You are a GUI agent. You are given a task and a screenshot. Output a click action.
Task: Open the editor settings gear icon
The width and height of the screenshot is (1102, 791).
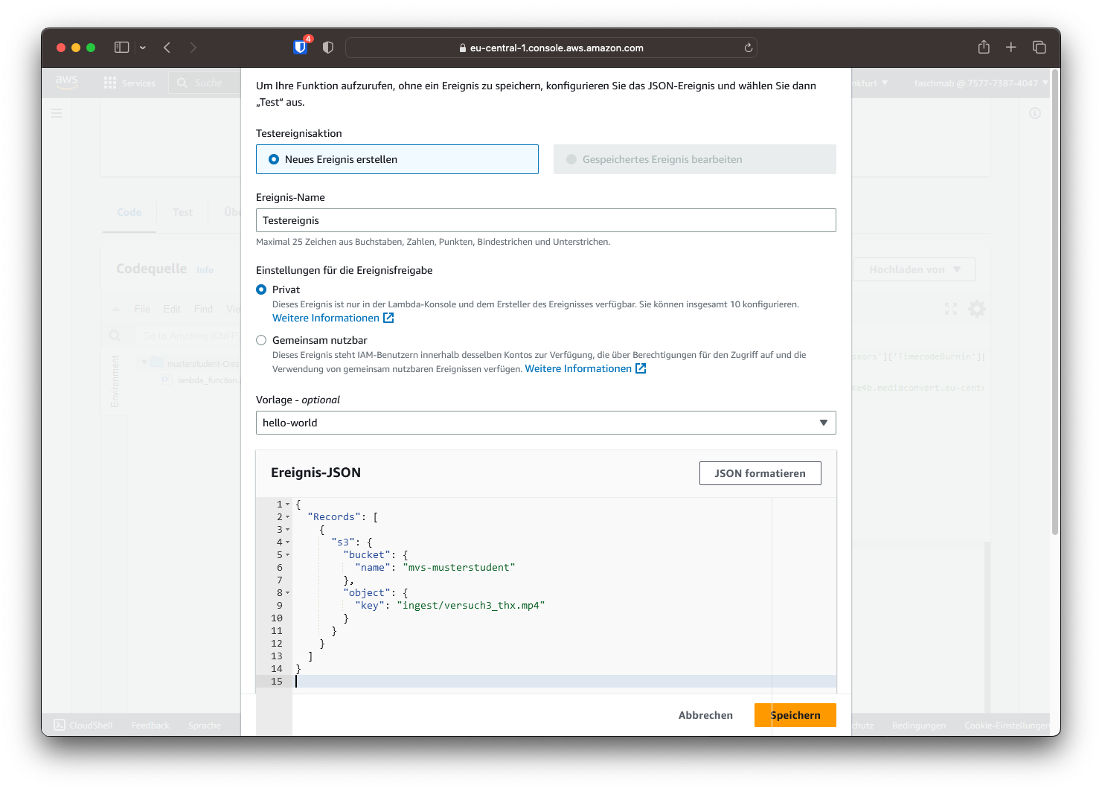[977, 309]
